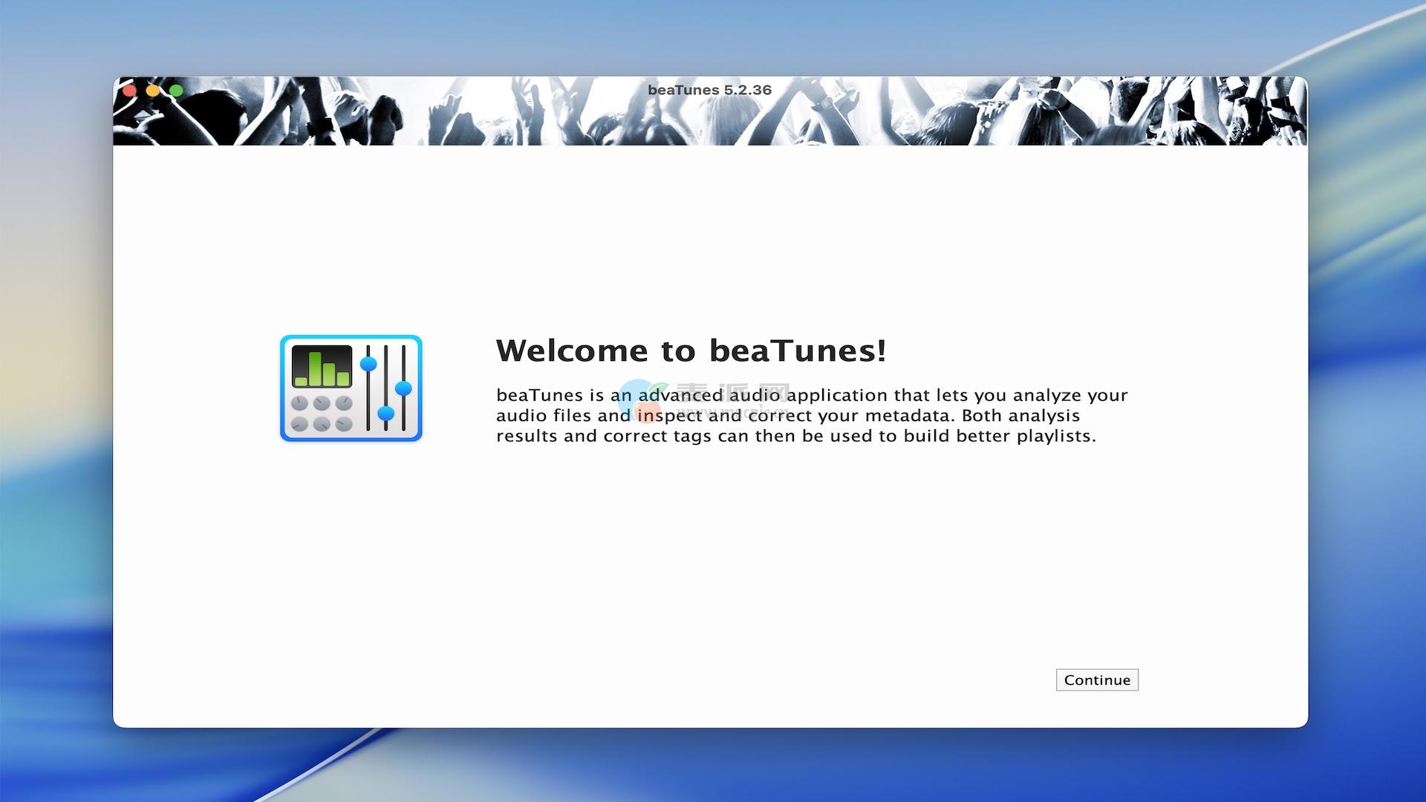Click the green equalizer display in the logo

click(x=322, y=366)
